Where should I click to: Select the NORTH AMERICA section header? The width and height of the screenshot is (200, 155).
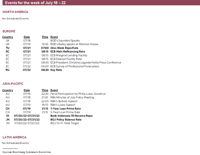click(x=15, y=12)
